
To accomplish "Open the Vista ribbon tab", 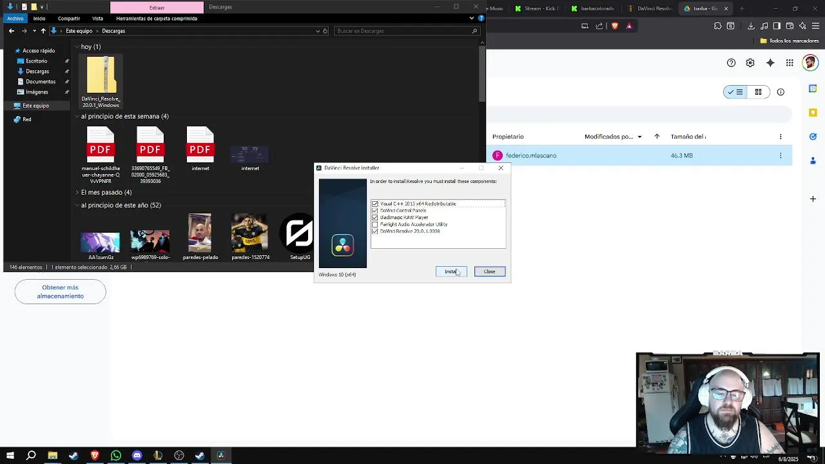I will click(97, 19).
